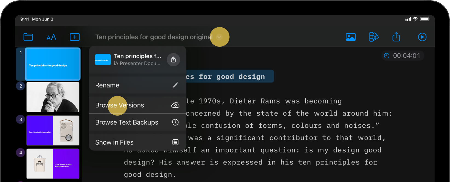Share document from popup header
This screenshot has height=182, width=450.
173,60
